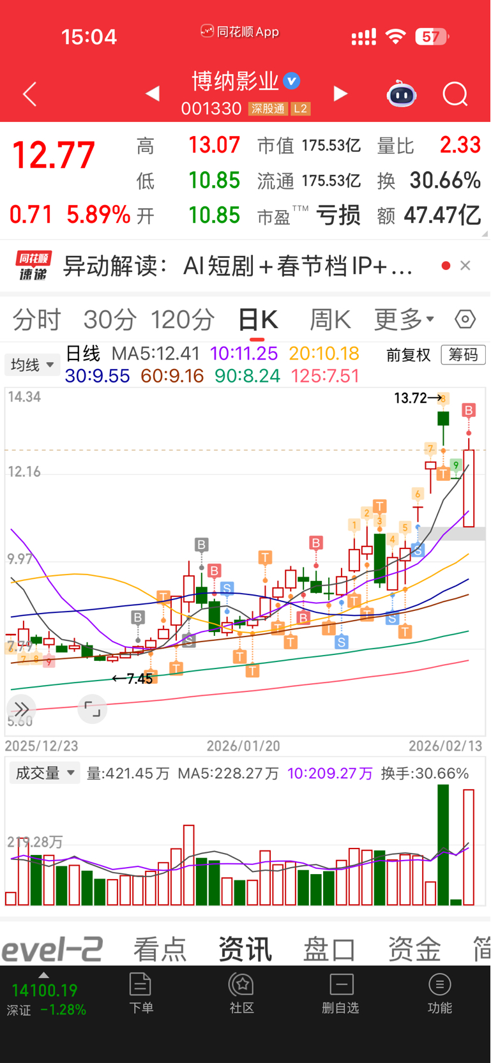
Task: Open the AI robot assistant
Action: click(x=402, y=94)
